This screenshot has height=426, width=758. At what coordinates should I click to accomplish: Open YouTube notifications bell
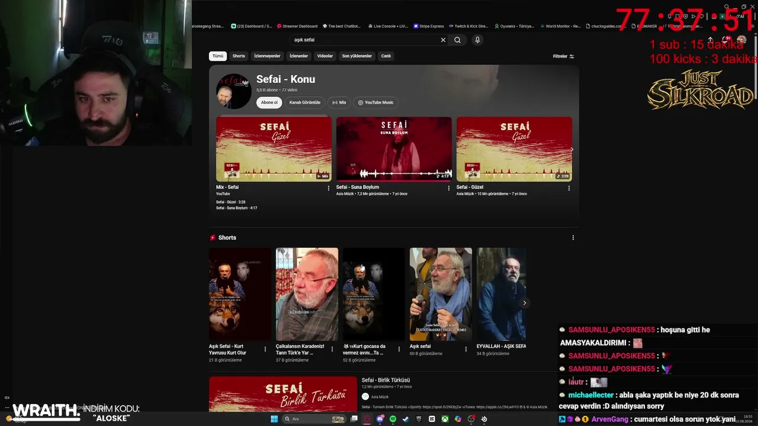(727, 40)
